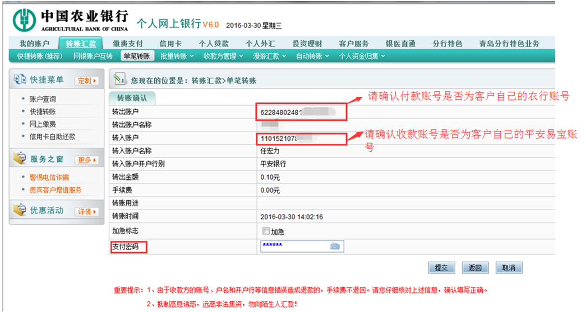
Task: Click the 更多 button in 服务之窗
Action: [x=87, y=160]
